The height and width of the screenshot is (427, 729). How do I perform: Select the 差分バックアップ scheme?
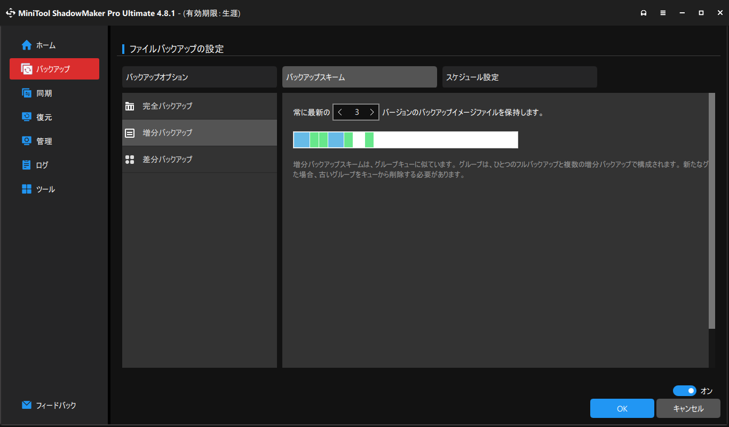click(x=200, y=160)
